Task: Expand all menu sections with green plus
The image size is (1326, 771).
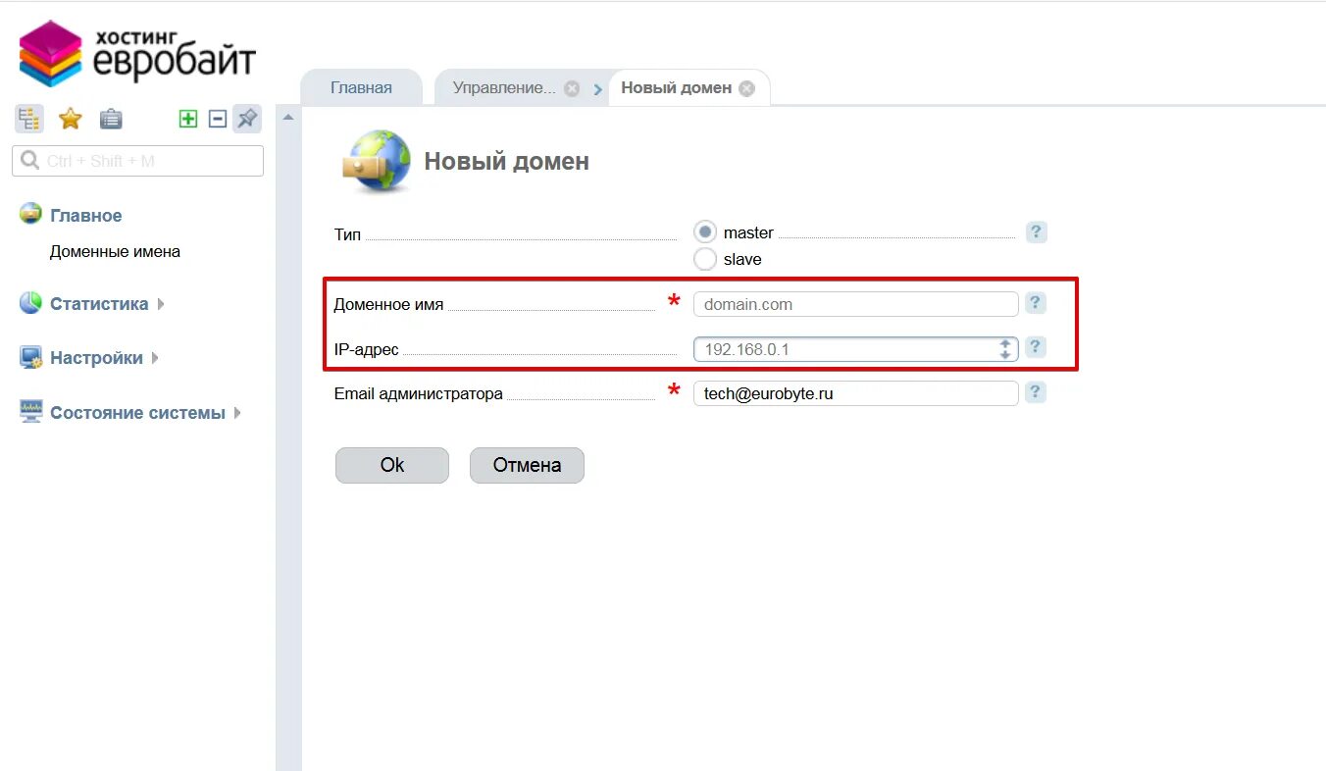Action: click(188, 119)
